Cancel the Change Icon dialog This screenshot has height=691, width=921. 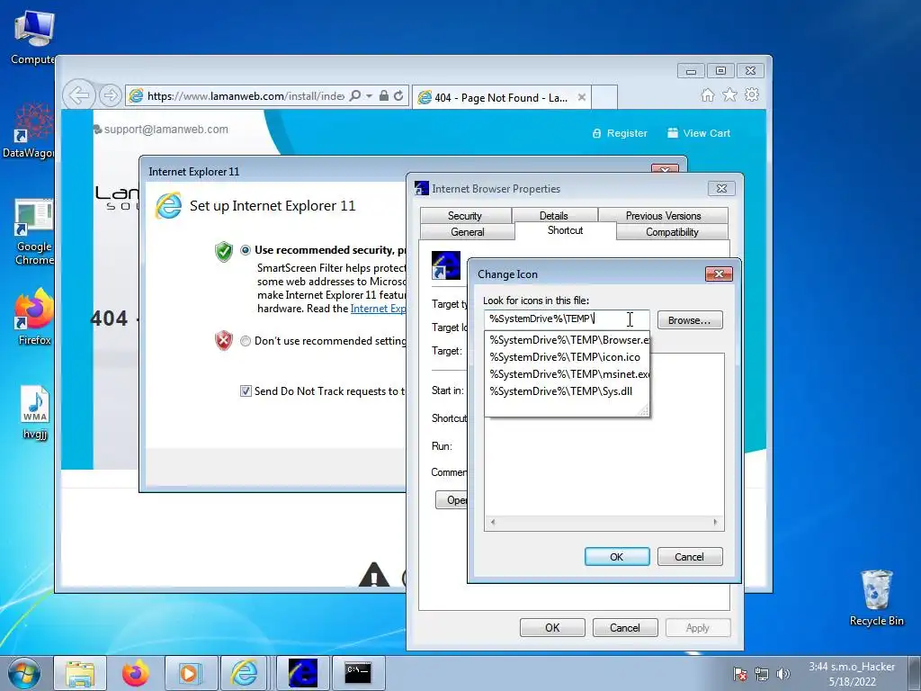(690, 557)
